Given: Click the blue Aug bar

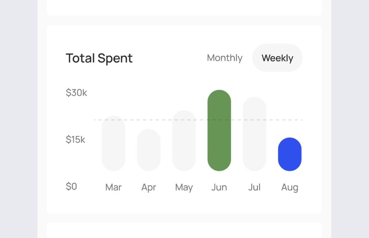Looking at the screenshot, I should point(290,154).
